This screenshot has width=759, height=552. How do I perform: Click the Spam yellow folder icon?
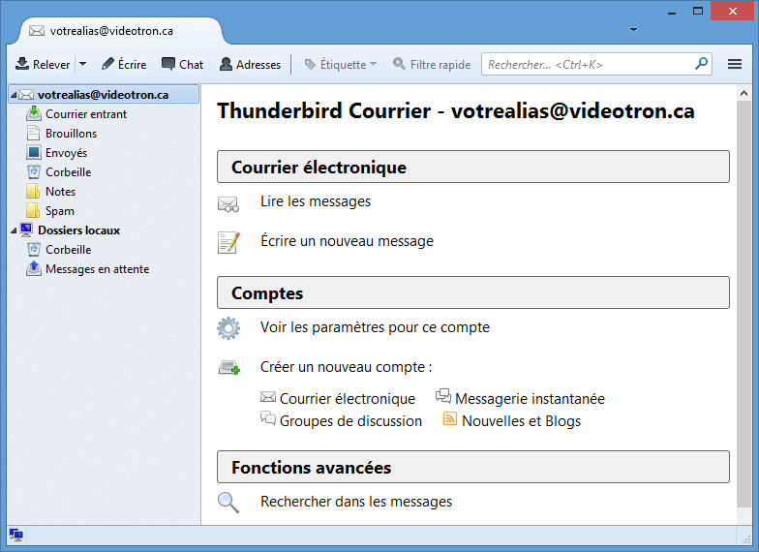33,211
